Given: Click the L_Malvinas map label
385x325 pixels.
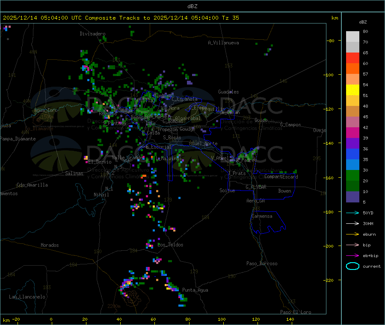Looking at the screenshot, I should [169, 158].
